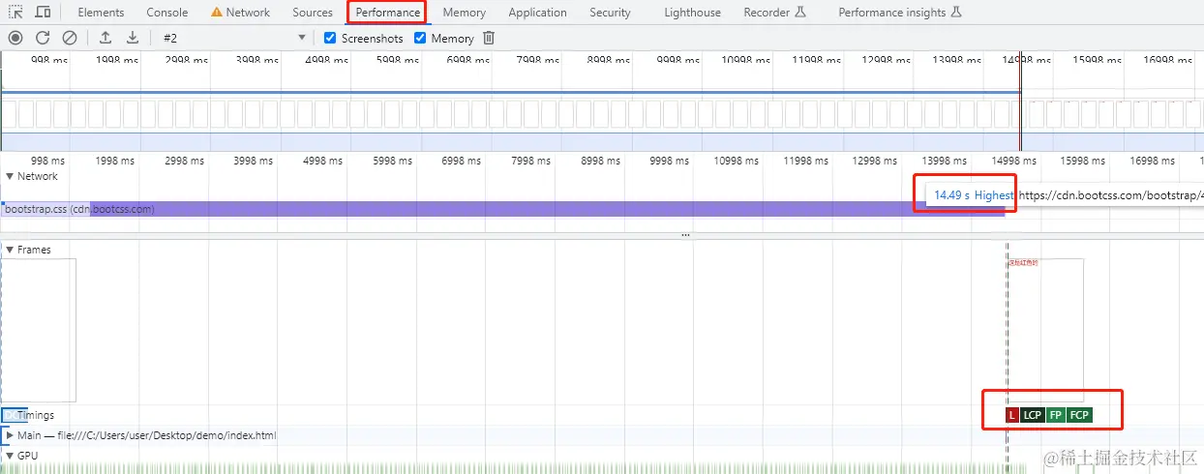Click the red L load timing marker

(x=1012, y=415)
